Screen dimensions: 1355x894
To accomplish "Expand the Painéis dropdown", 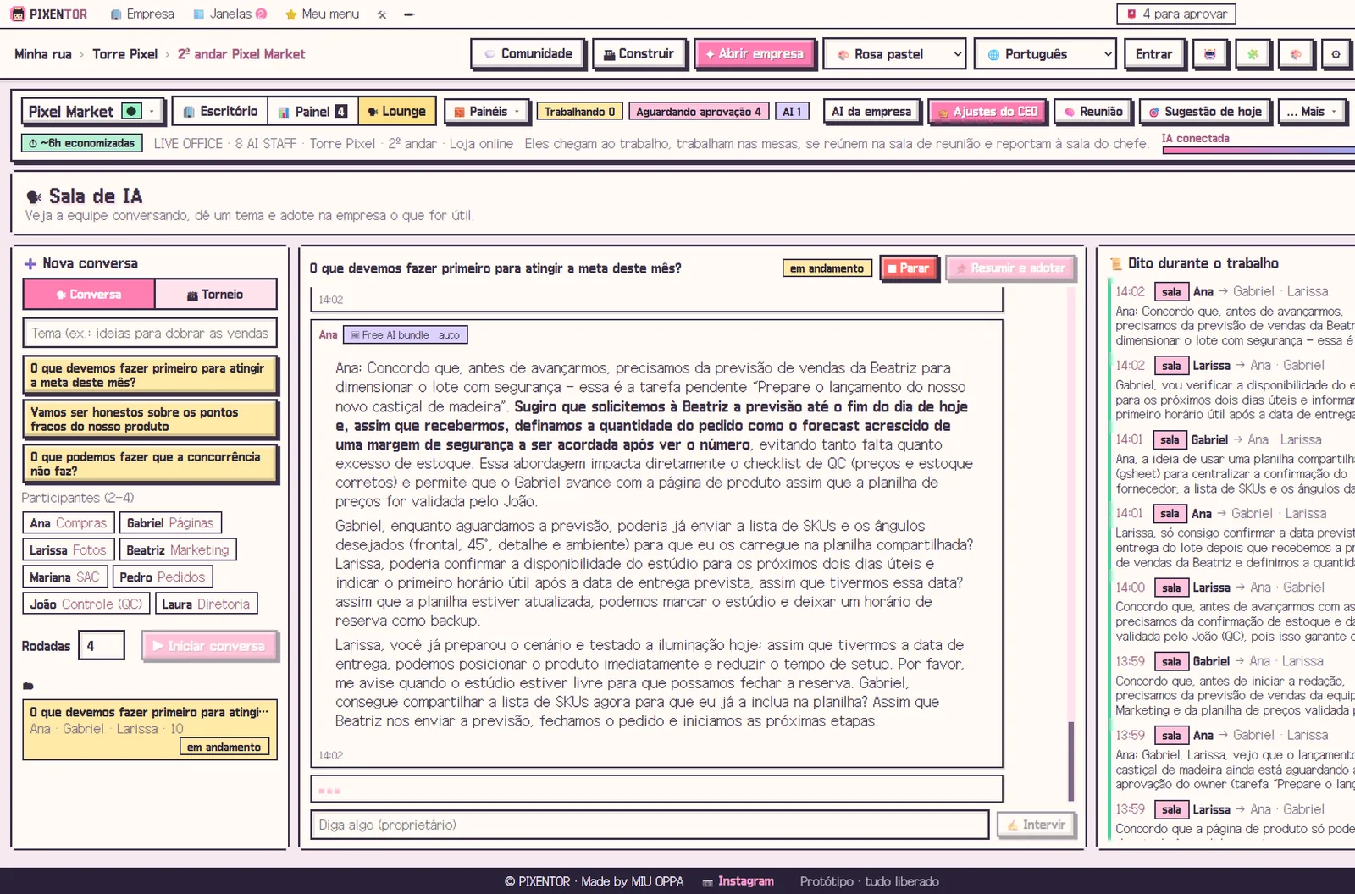I will click(486, 112).
